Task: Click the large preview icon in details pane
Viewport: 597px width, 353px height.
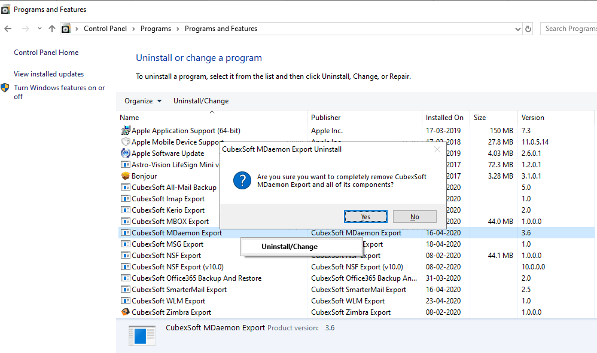Action: click(142, 336)
